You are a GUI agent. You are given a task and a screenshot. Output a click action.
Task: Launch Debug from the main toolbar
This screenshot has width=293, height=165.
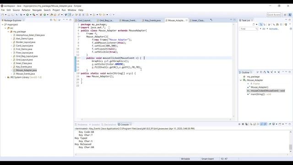tap(21, 15)
